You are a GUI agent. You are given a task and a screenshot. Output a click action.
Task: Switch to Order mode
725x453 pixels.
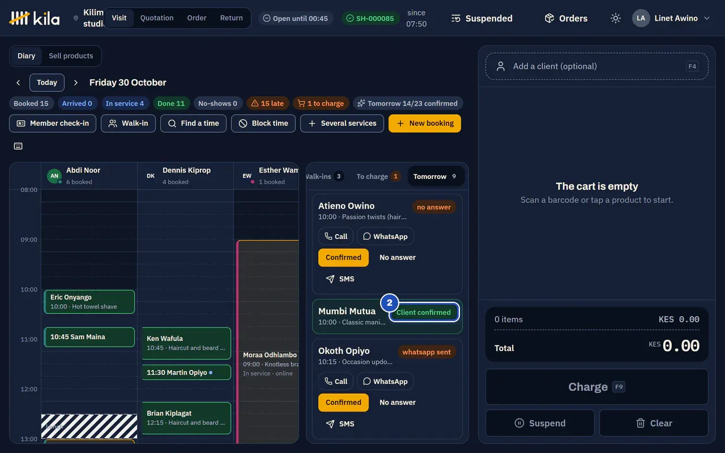point(197,18)
